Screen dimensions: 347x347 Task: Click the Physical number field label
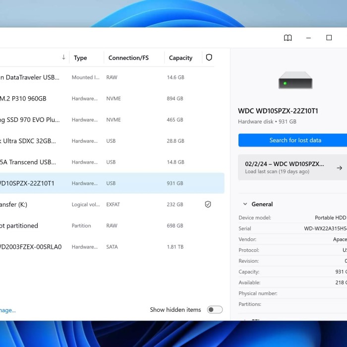258,293
